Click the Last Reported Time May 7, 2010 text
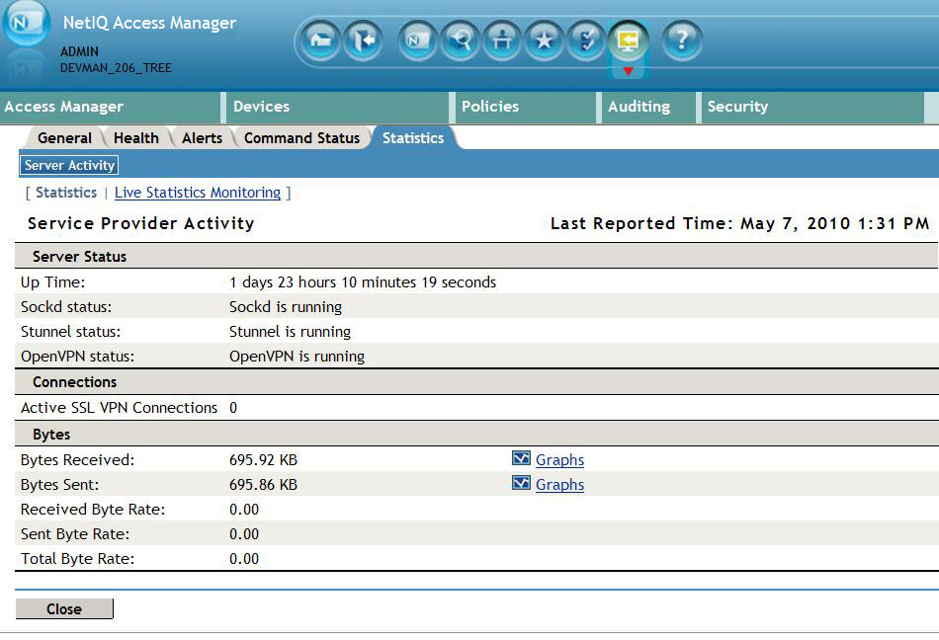 pos(739,223)
